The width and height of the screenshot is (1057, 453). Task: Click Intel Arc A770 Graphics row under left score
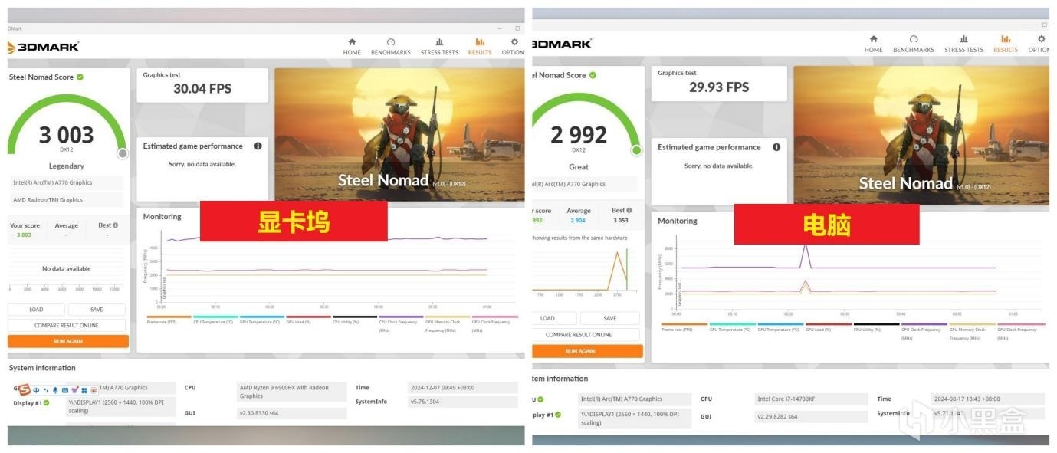click(x=66, y=183)
